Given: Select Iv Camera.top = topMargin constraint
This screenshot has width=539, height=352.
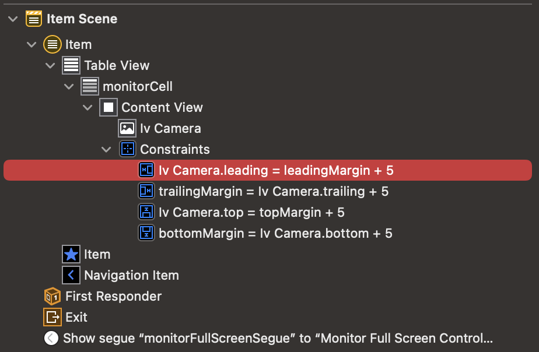Looking at the screenshot, I should click(x=251, y=212).
